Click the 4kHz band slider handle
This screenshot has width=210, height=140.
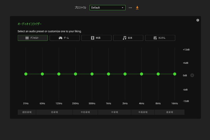141,74
